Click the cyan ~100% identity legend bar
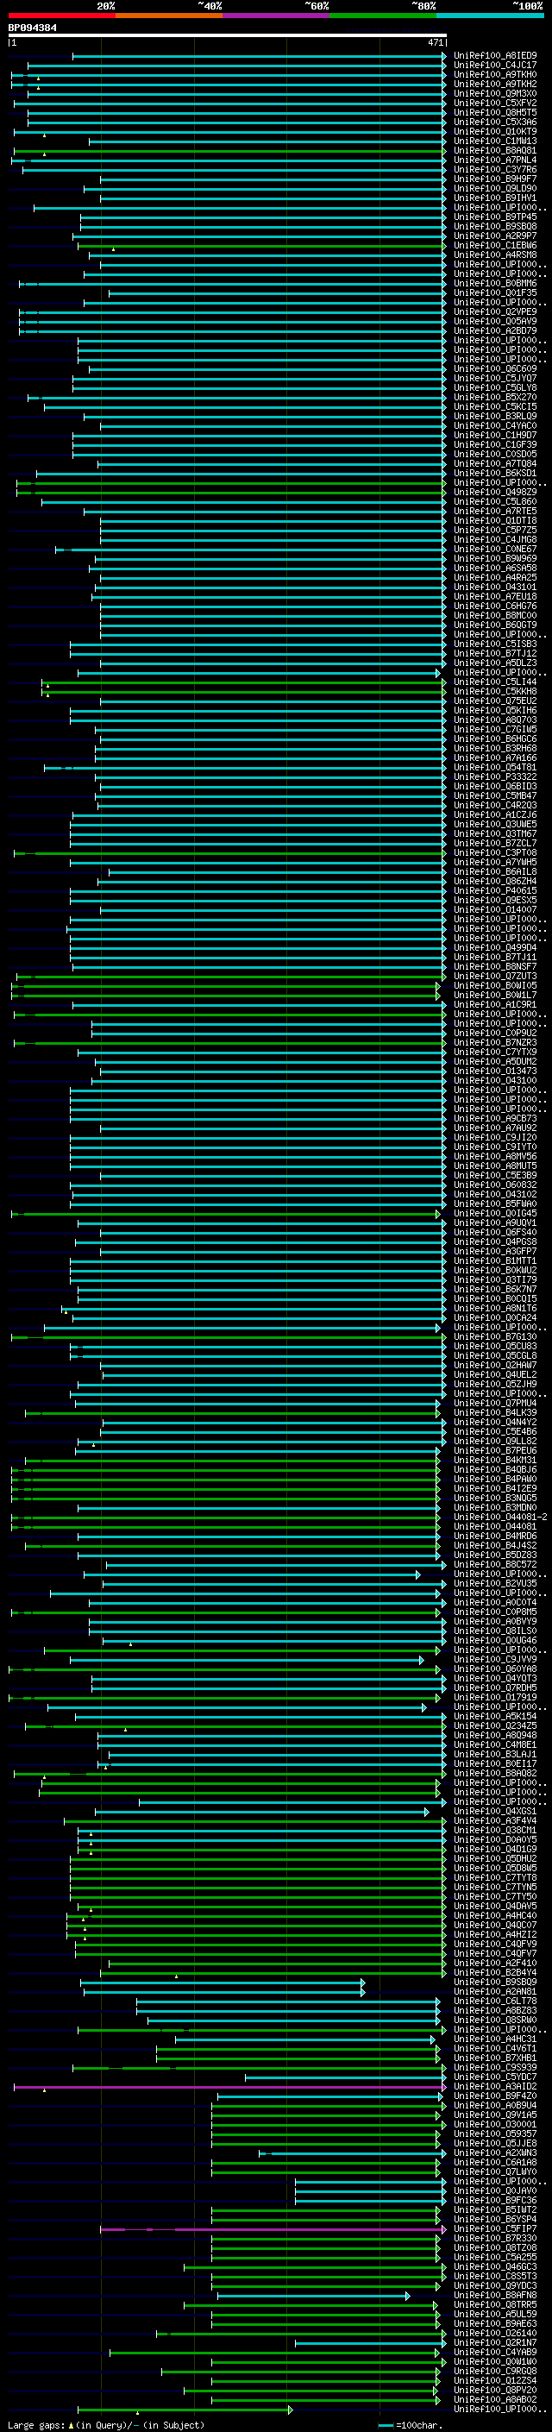Viewport: 552px width, 2432px height. pos(491,16)
